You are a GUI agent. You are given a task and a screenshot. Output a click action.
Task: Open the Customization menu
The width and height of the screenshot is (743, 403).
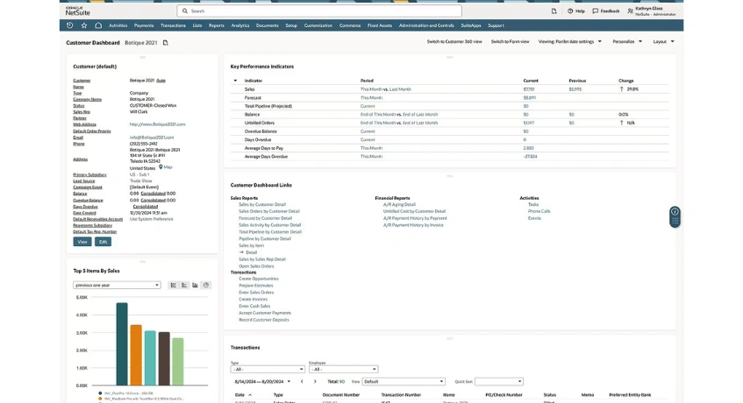tap(318, 25)
